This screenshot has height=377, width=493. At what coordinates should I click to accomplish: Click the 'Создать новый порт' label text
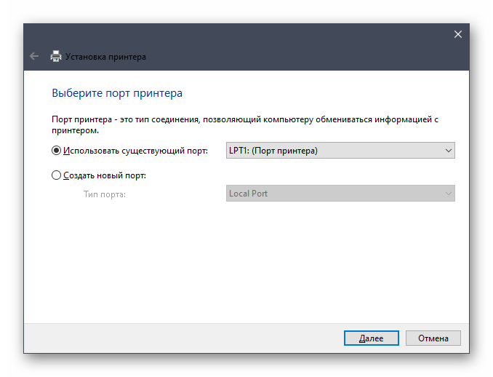tap(105, 175)
